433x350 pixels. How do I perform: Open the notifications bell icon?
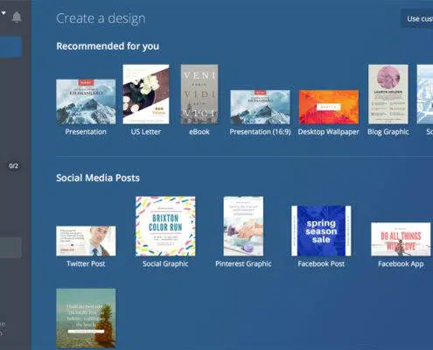17,17
